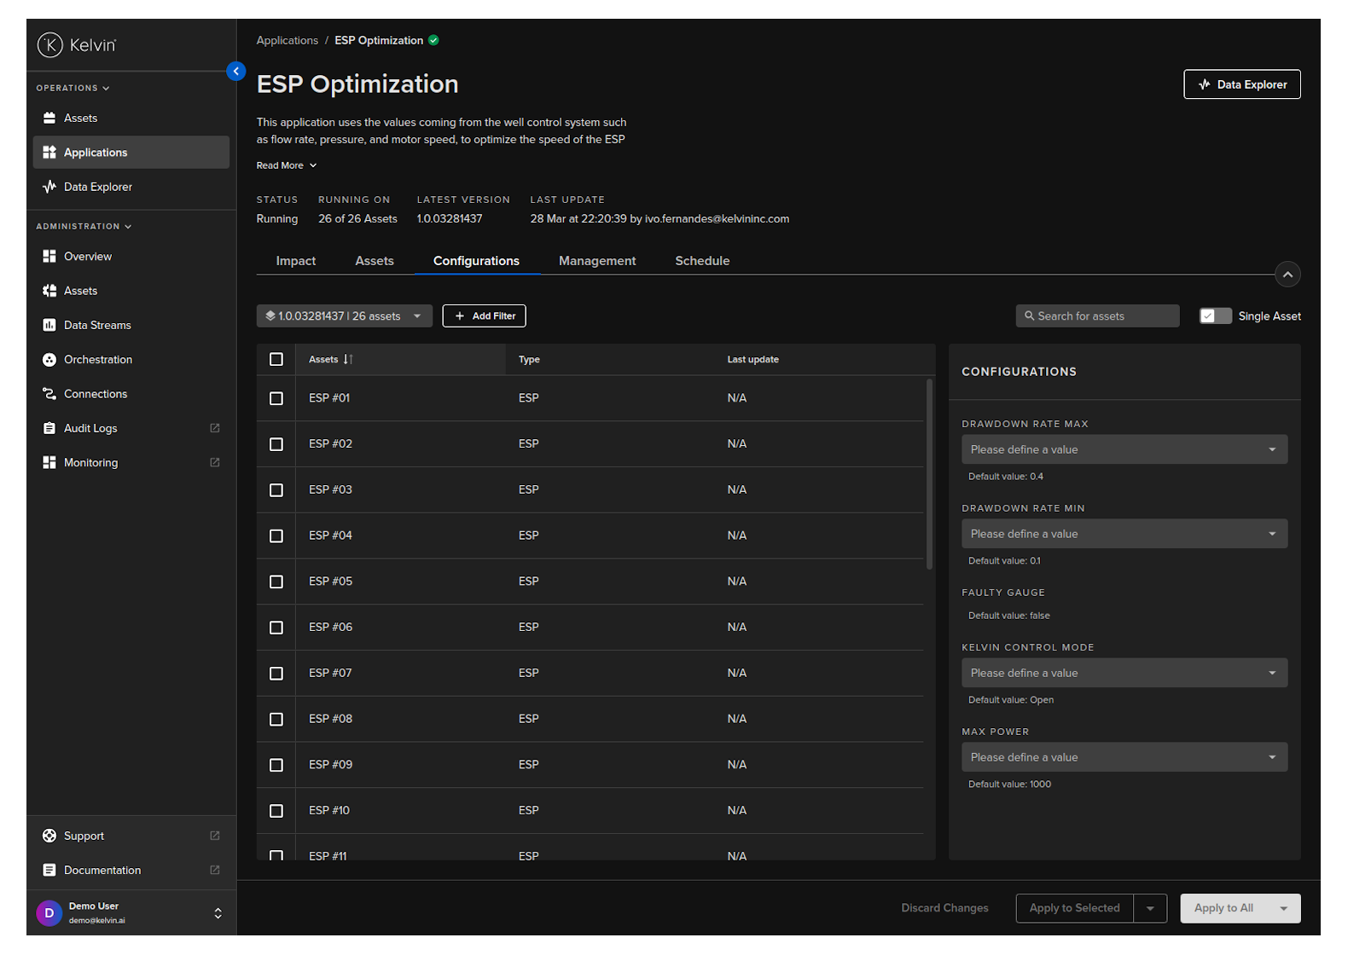1348x955 pixels.
Task: Click the Search for assets field
Action: [1098, 316]
